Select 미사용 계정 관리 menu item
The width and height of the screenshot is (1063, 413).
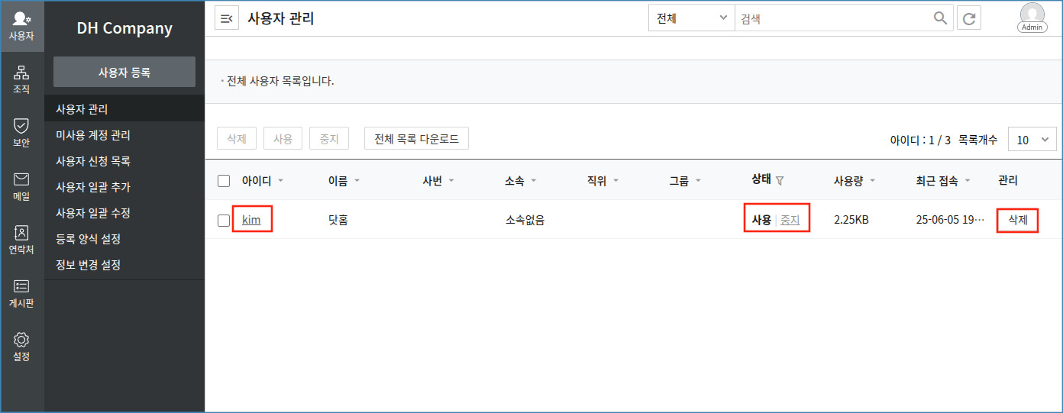click(x=93, y=135)
